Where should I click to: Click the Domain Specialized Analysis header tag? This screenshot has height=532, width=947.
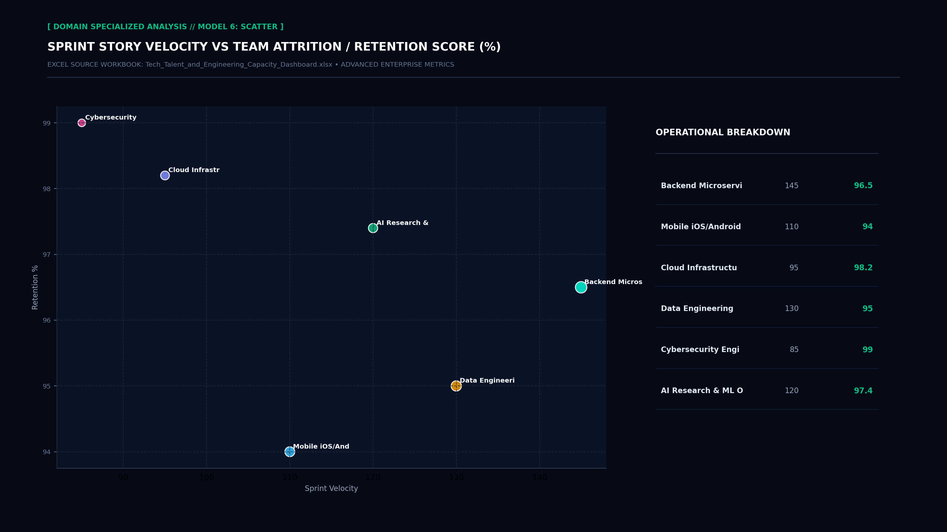point(165,27)
